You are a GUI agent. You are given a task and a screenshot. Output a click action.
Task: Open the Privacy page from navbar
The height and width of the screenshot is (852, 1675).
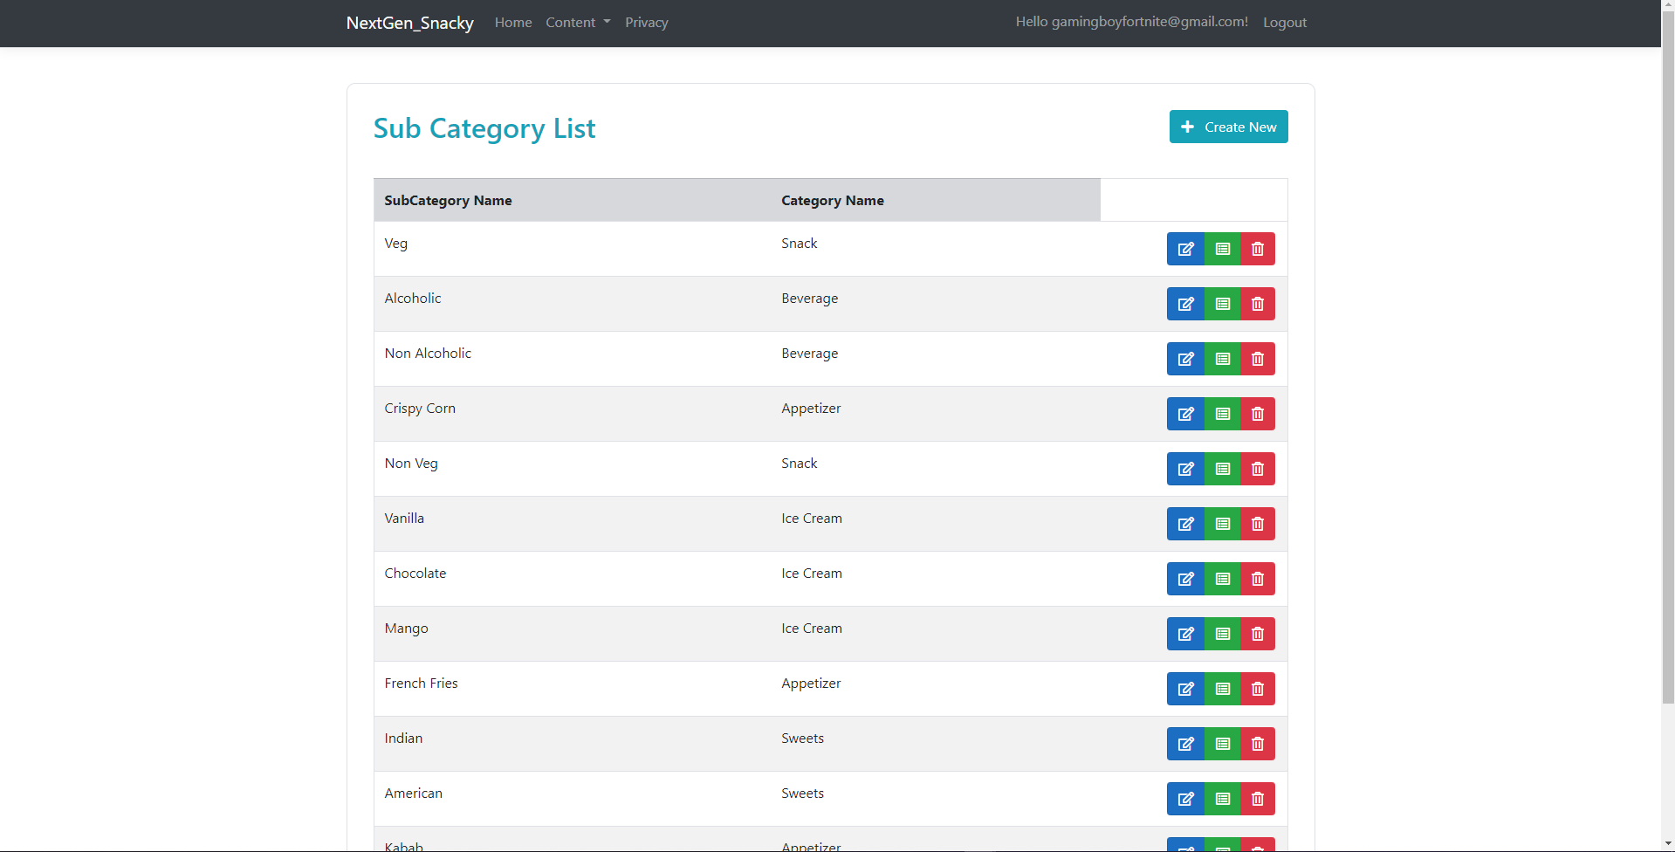(x=646, y=23)
